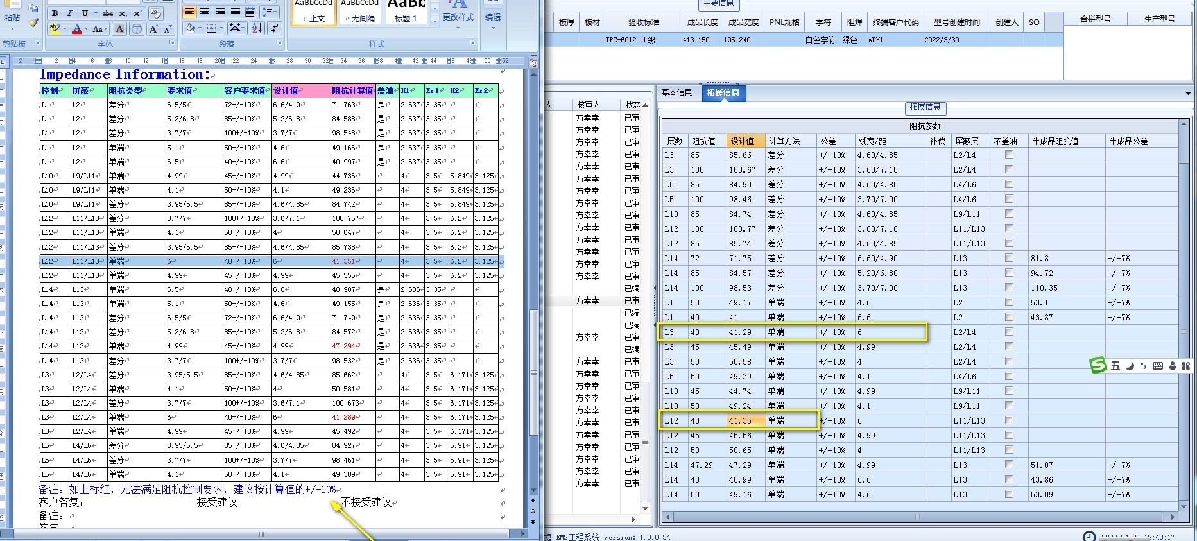1197x541 pixels.
Task: Toggle the moon icon on the input method bar
Action: 1130,366
